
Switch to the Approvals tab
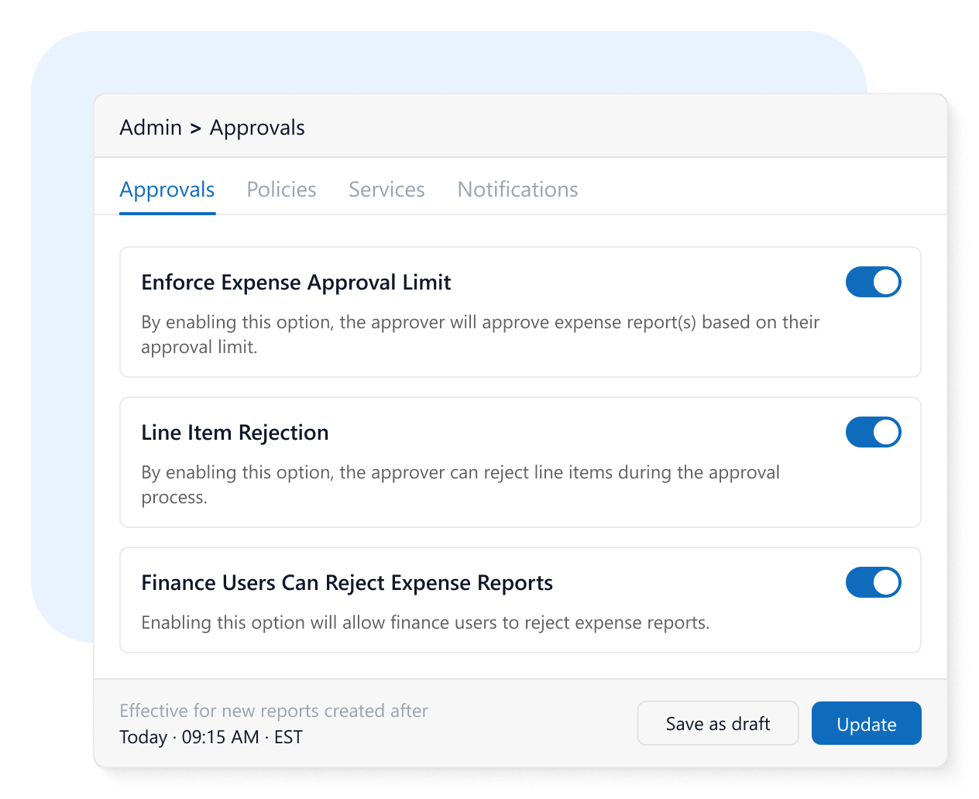coord(167,190)
